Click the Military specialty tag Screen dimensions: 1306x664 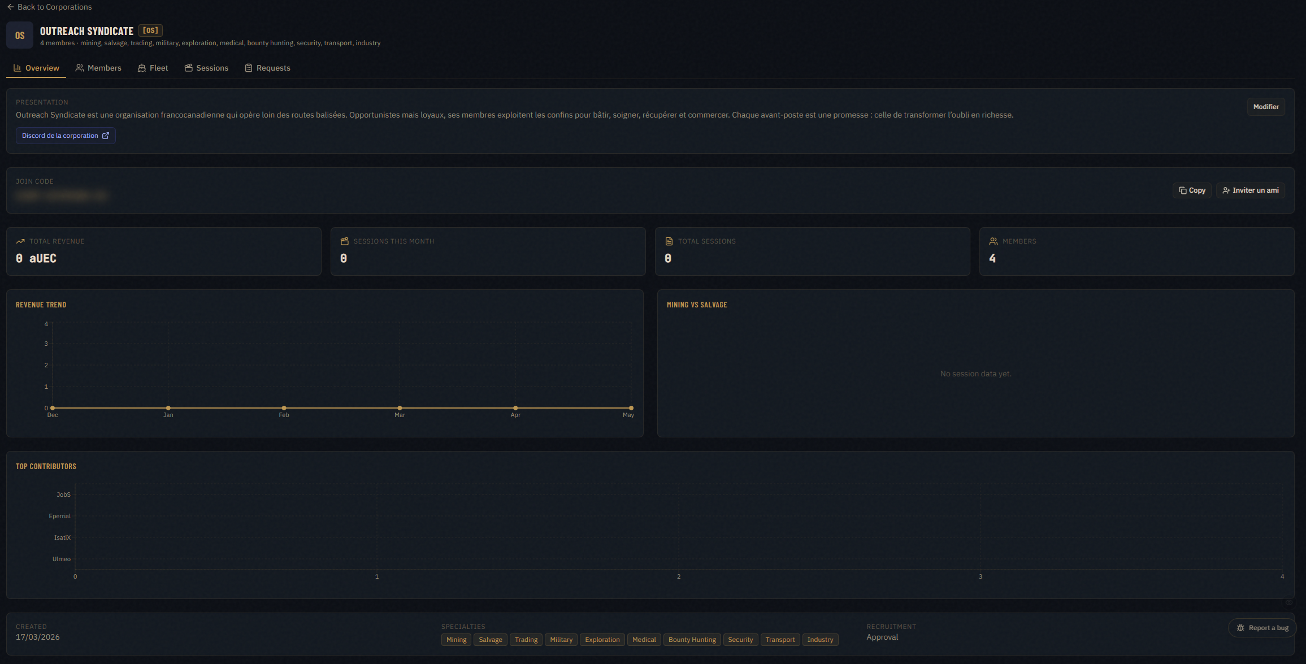tap(561, 640)
